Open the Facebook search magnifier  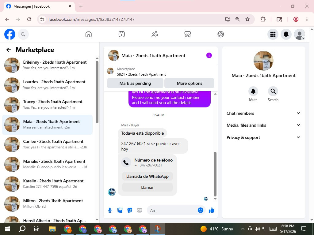23,34
